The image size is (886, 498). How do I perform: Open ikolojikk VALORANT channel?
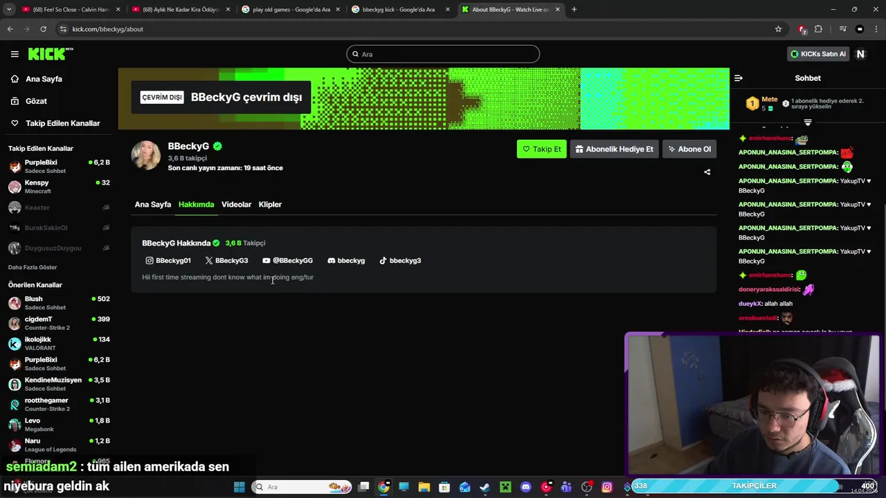pos(59,343)
